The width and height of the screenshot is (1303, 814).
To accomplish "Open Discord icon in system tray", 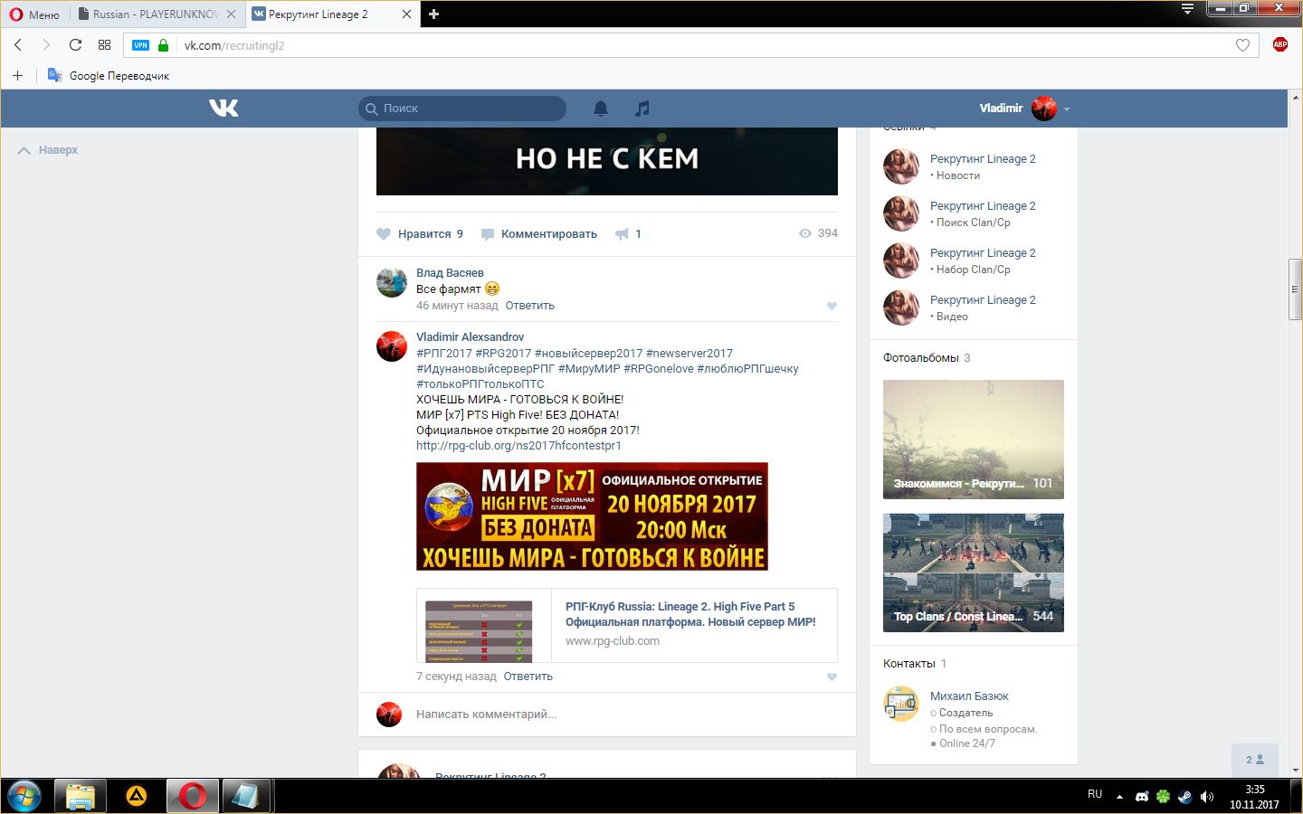I will coord(1142,797).
